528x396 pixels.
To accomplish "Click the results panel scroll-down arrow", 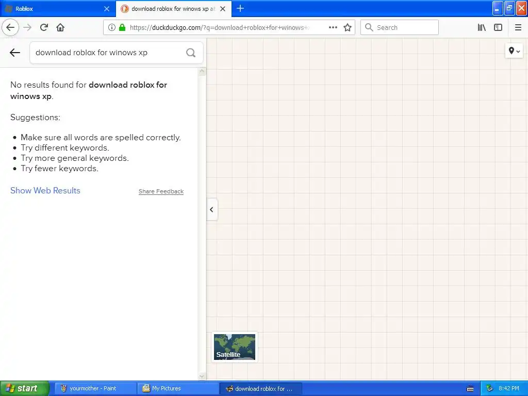I will 202,376.
